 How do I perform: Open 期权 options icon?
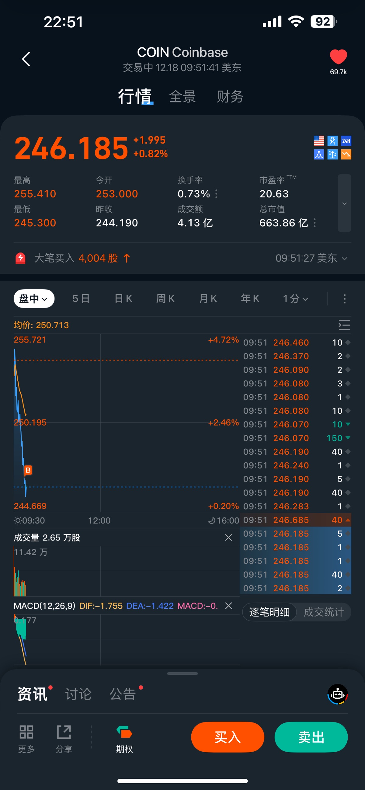(124, 732)
